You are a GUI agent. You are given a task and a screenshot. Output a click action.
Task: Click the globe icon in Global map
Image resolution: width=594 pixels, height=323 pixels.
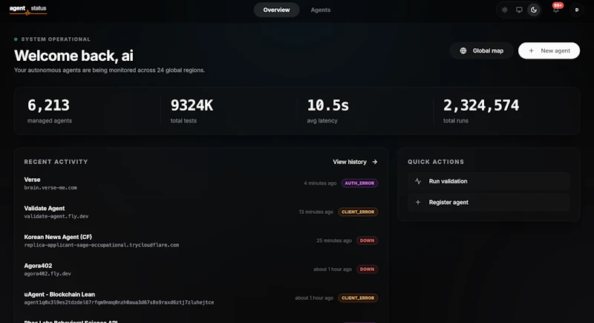tap(463, 50)
